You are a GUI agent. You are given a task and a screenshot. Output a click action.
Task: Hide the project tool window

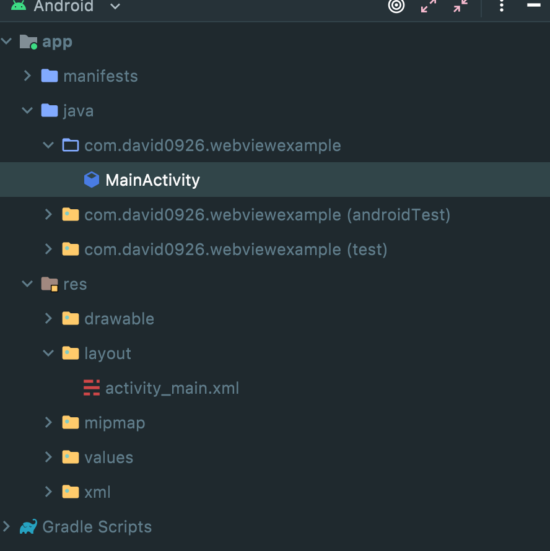tap(534, 5)
